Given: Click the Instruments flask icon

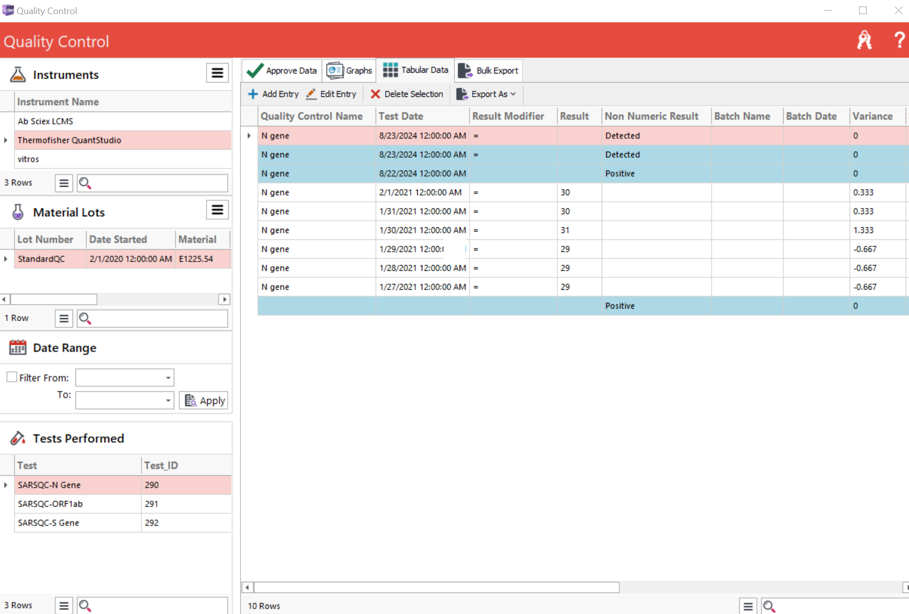Looking at the screenshot, I should point(18,75).
